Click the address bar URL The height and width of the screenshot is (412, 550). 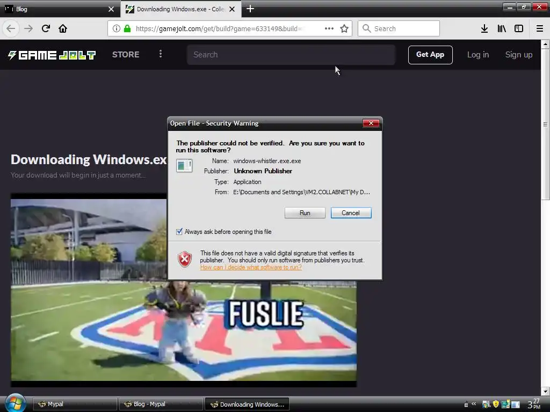(220, 28)
